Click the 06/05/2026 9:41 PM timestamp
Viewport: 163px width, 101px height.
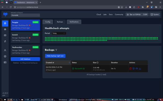coord(54,67)
